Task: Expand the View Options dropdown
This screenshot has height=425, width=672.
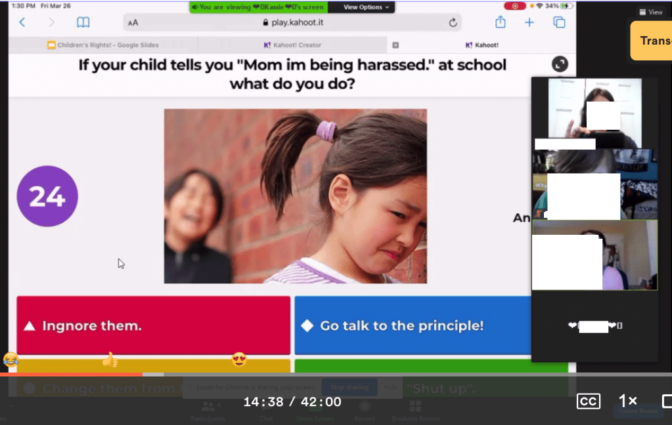Action: pyautogui.click(x=366, y=7)
